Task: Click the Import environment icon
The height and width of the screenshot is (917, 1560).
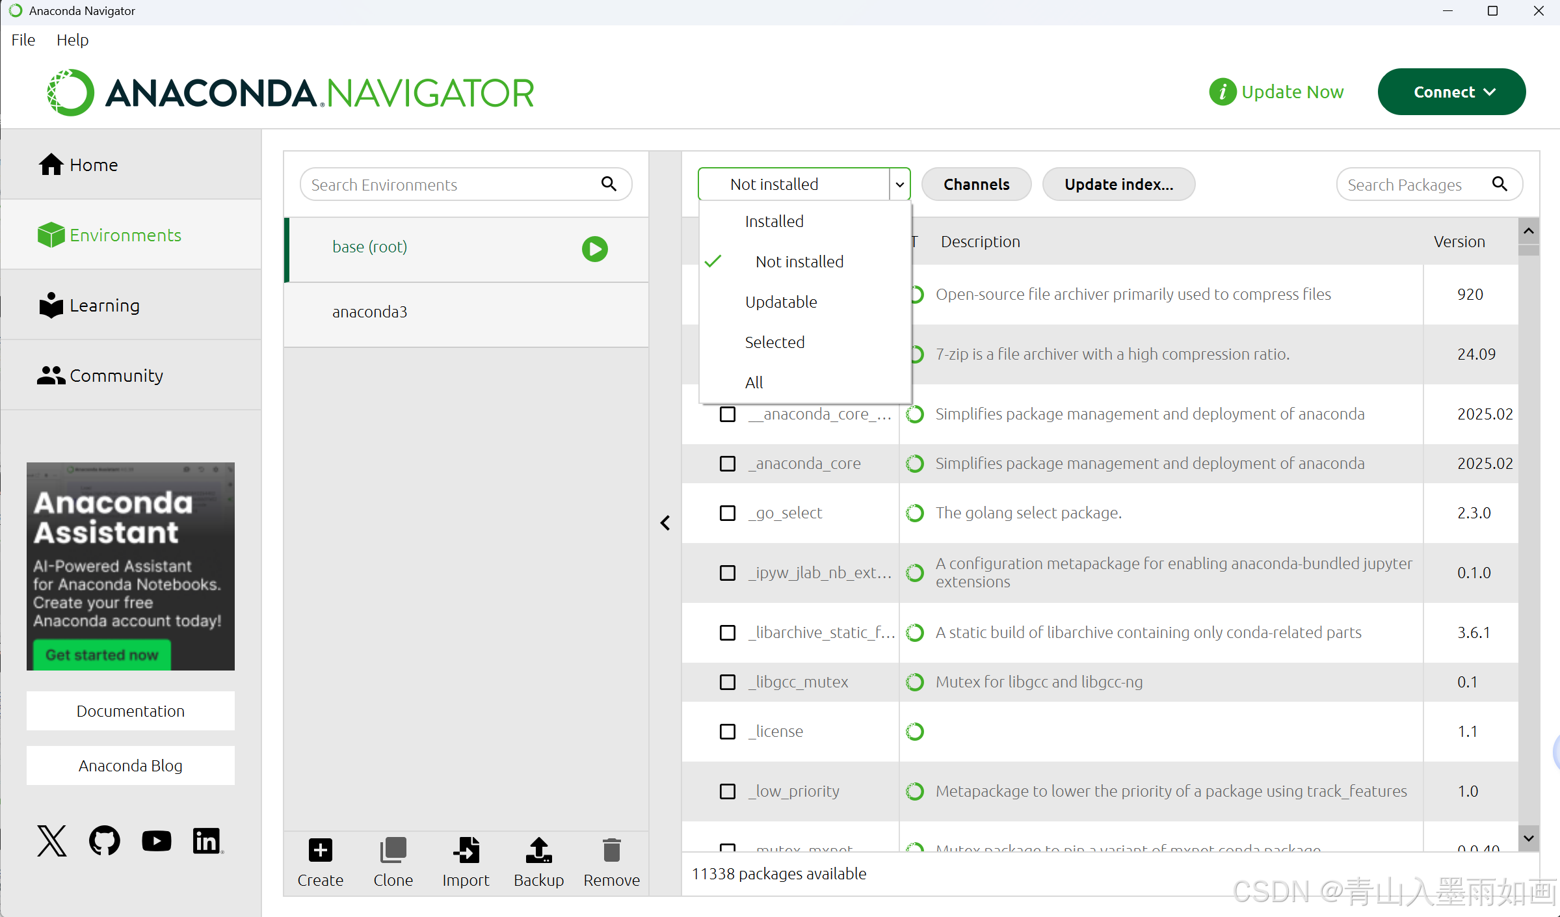Action: 466,850
